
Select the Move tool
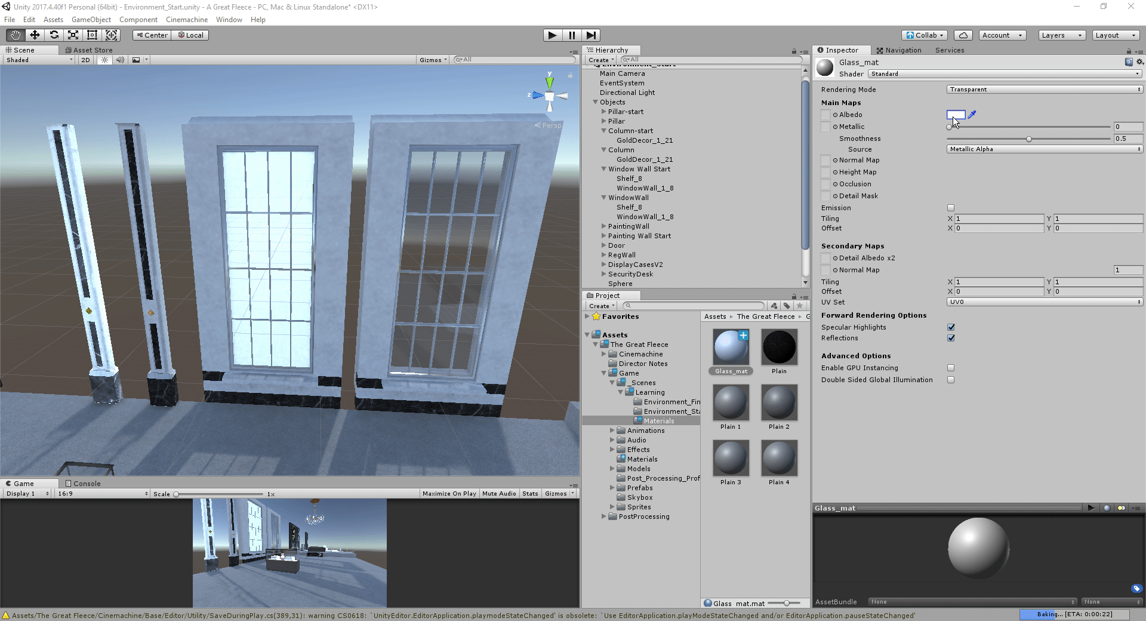pos(35,35)
